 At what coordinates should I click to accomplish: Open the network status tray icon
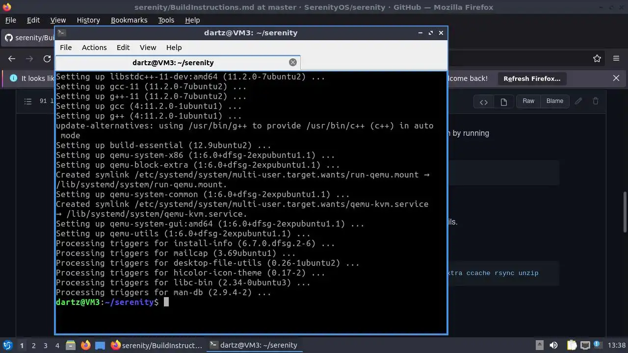(x=585, y=345)
